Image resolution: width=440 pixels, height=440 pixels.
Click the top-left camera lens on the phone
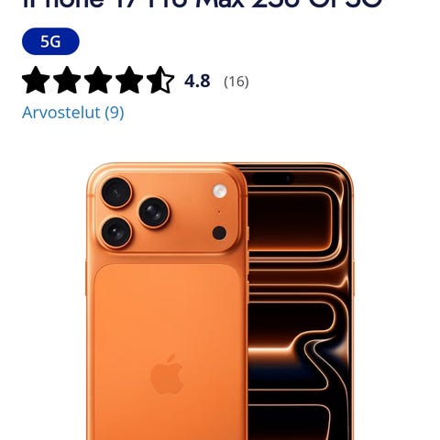116,192
